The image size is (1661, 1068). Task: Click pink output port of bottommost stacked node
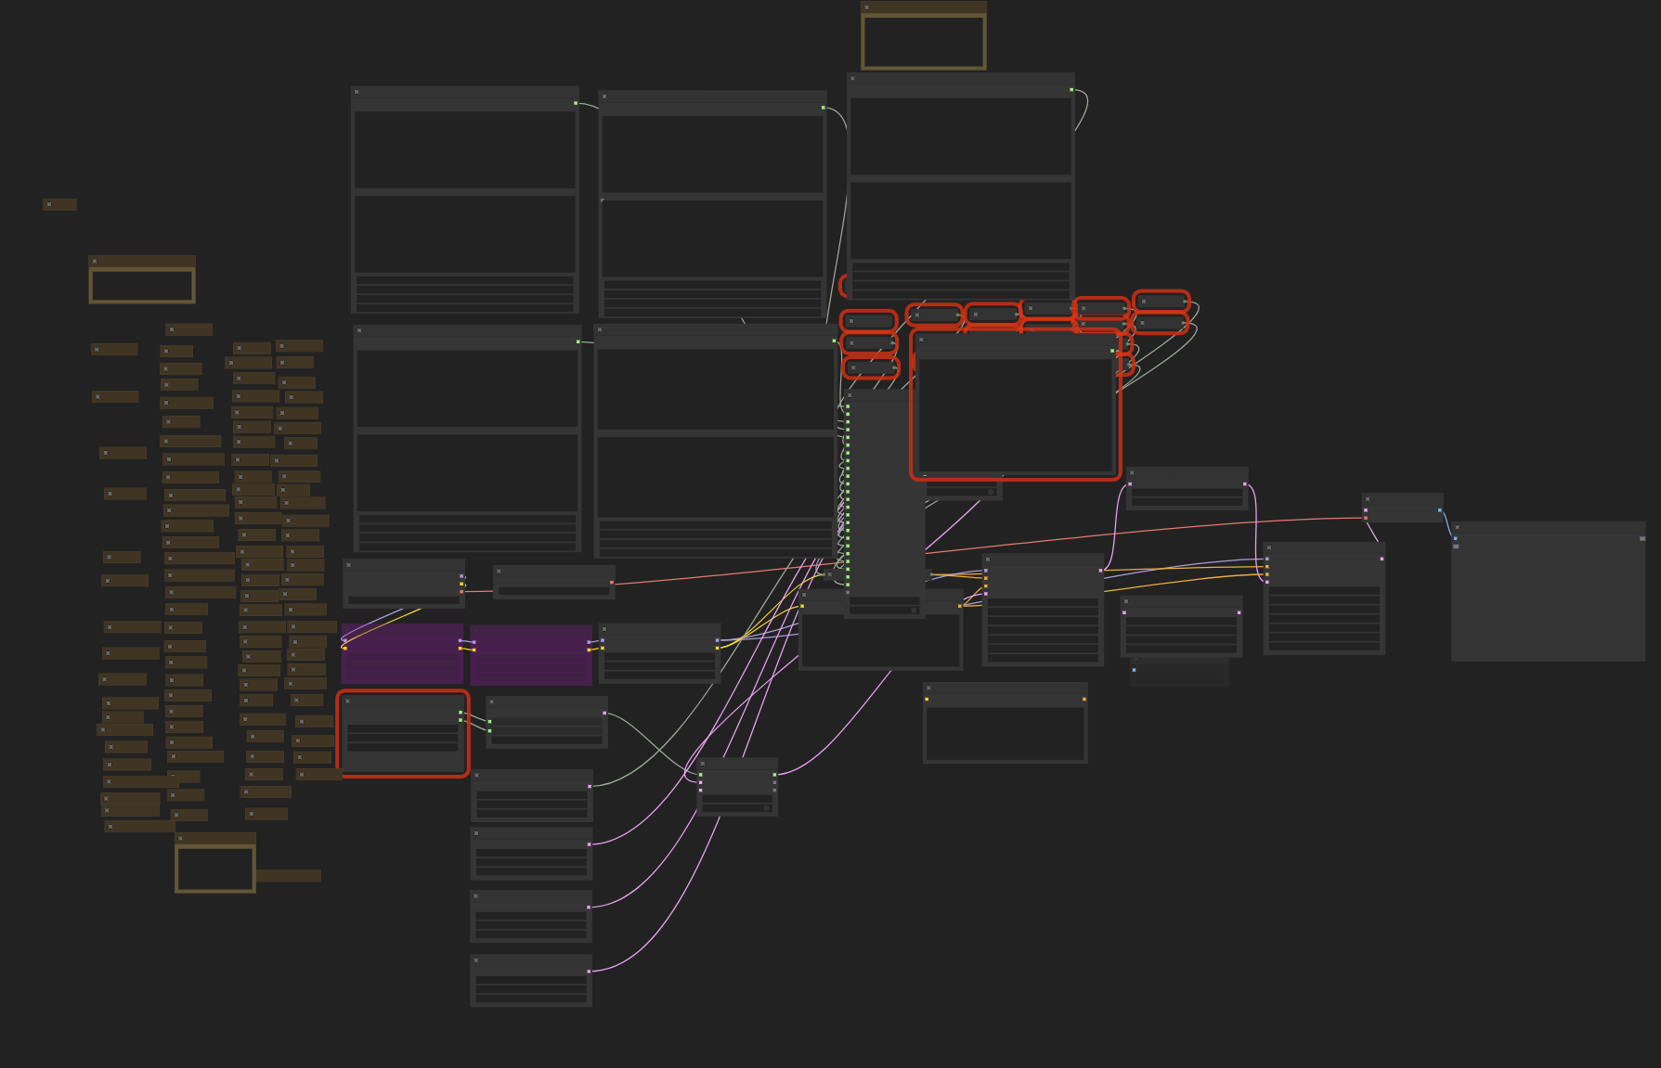coord(589,971)
